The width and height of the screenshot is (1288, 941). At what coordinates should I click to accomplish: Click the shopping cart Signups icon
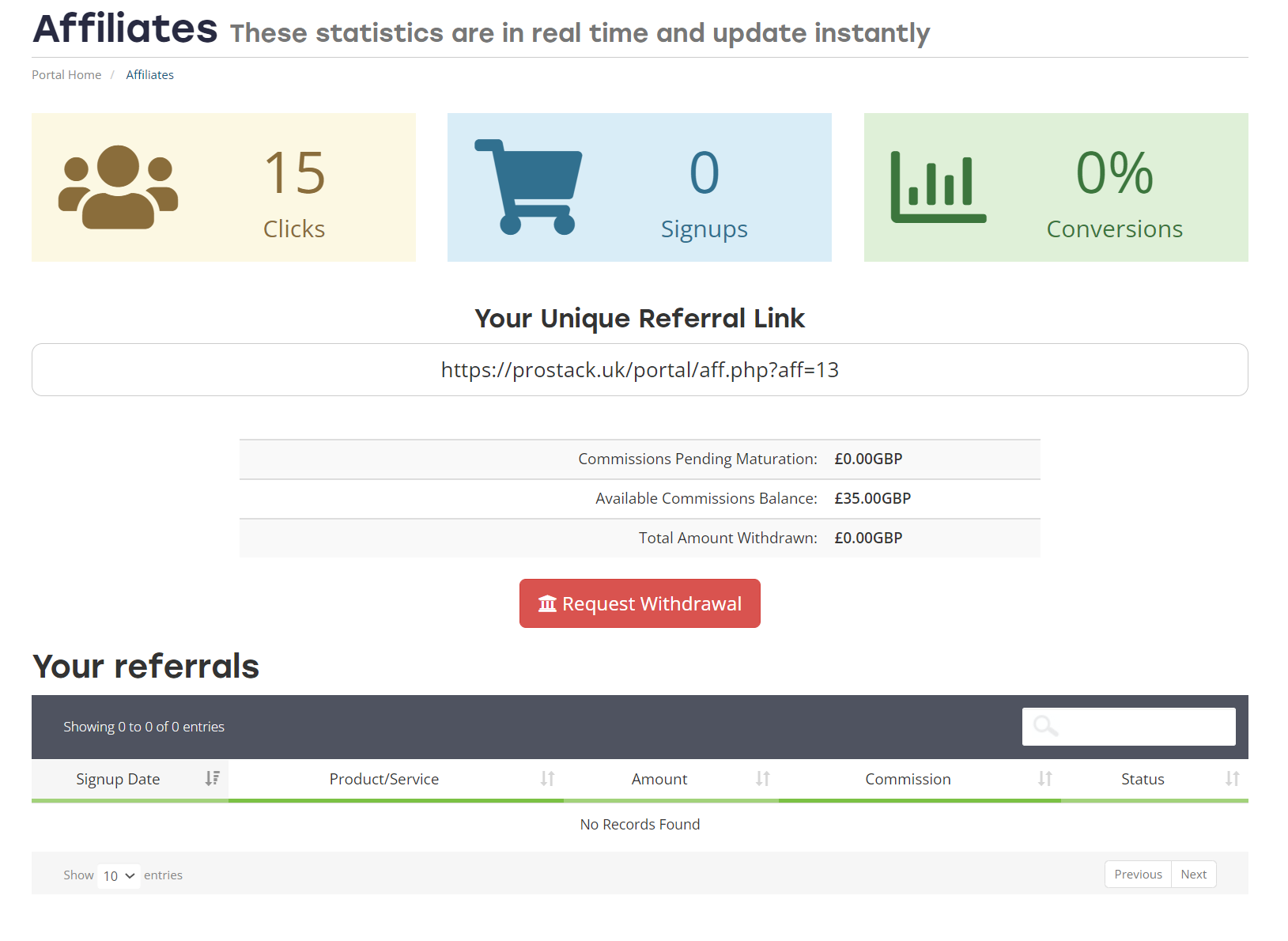pos(528,187)
